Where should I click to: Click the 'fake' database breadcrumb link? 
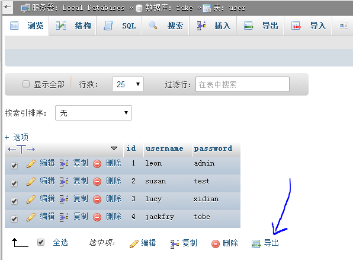(x=184, y=8)
